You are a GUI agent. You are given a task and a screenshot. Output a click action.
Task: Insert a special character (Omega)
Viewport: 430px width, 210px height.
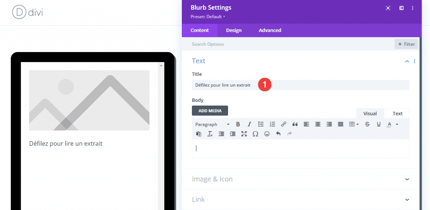tap(255, 134)
